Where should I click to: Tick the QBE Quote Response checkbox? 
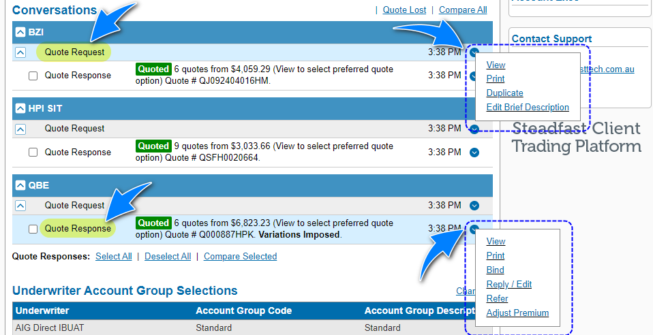click(33, 229)
